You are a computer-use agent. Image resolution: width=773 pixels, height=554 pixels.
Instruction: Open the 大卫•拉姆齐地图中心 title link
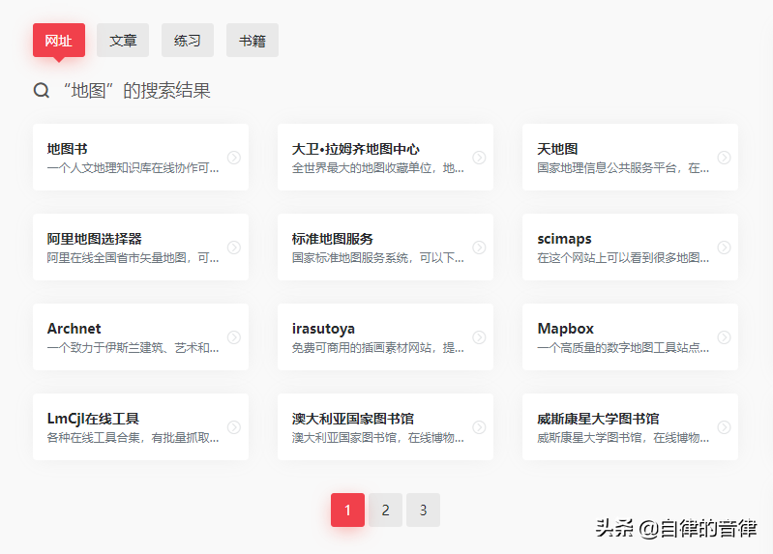356,149
